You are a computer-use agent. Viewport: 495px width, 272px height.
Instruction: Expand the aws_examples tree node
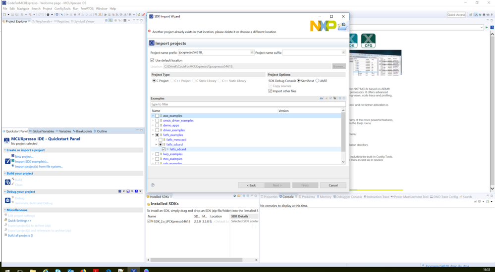pyautogui.click(x=153, y=116)
